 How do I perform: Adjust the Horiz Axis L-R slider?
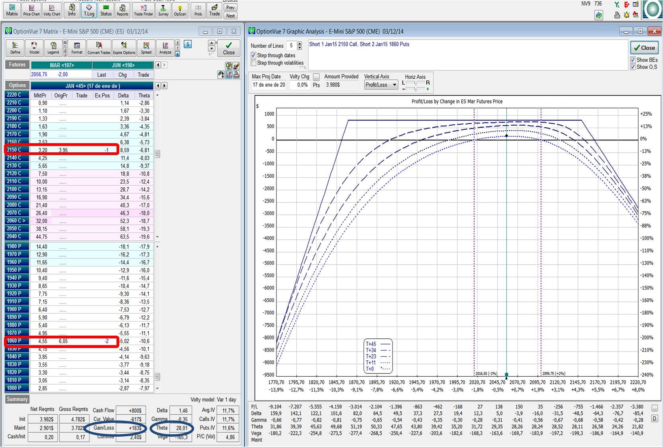416,83
